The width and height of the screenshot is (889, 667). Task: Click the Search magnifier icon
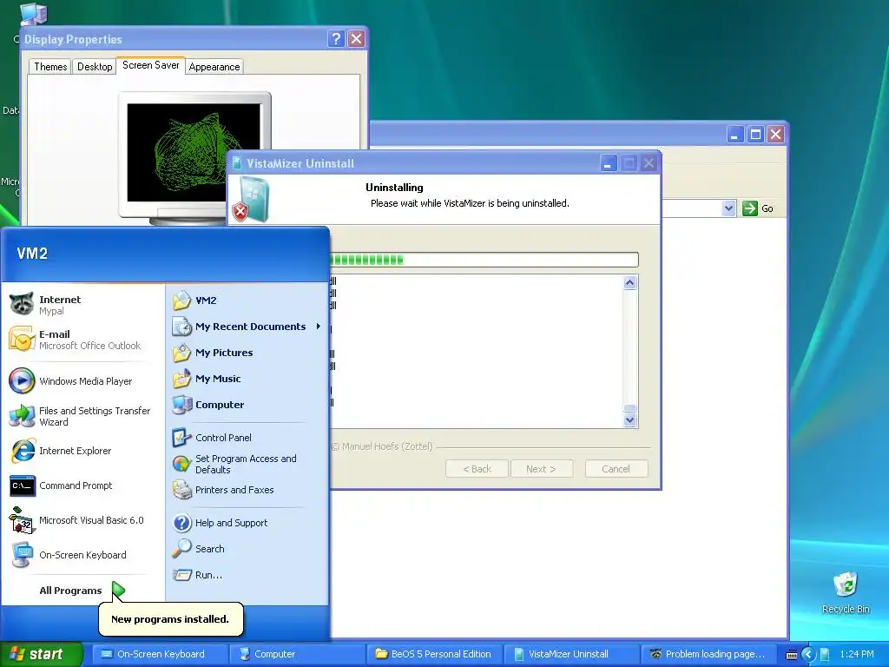pos(182,549)
